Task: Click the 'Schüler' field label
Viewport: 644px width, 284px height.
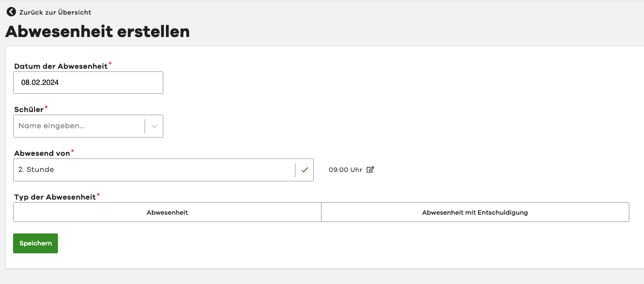Action: [29, 109]
